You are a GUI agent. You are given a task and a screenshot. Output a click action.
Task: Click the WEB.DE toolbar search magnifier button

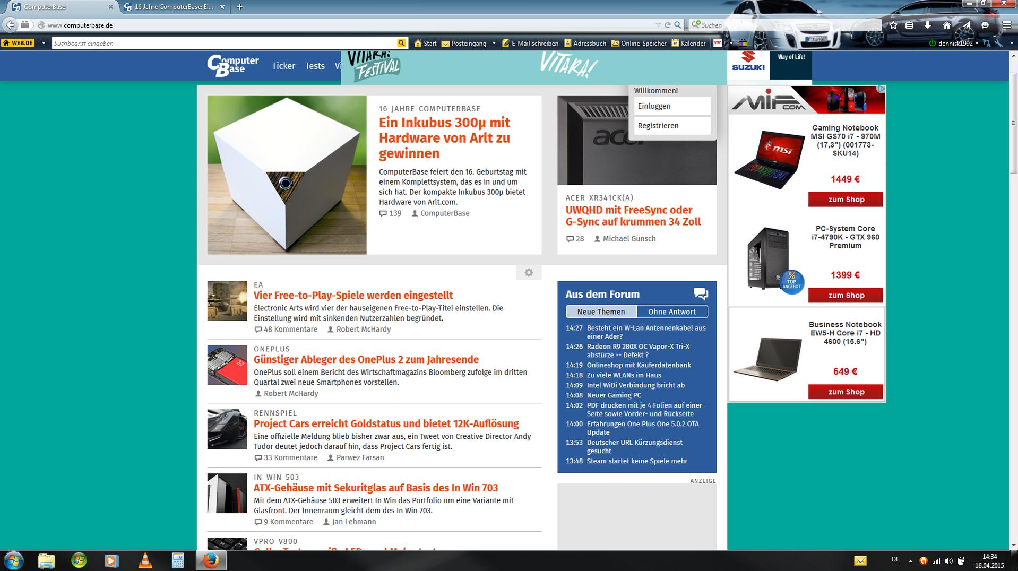tap(401, 43)
